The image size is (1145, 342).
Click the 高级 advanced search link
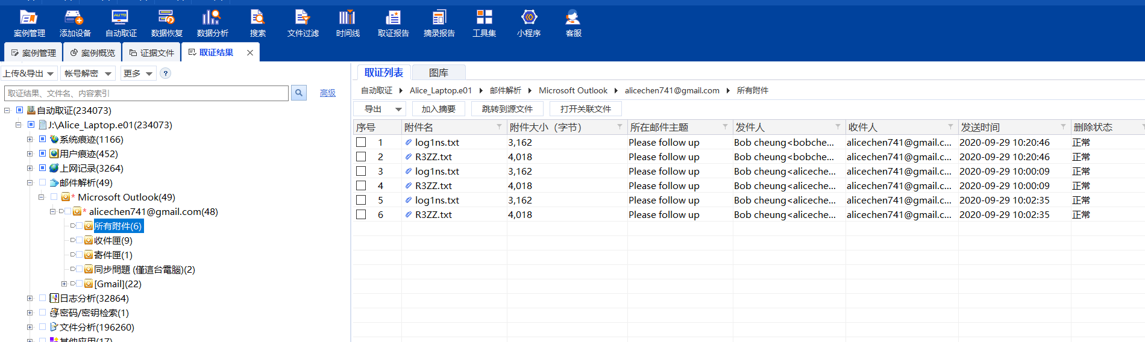(x=328, y=93)
